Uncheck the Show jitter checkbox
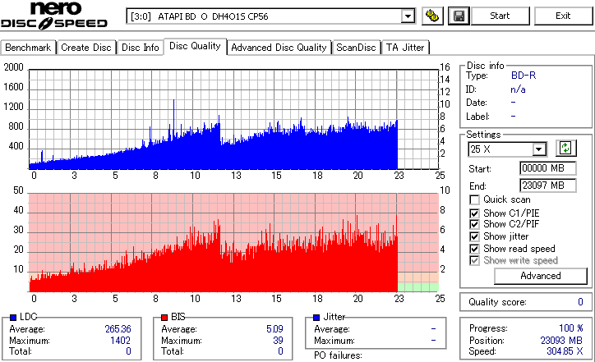The image size is (595, 362). 474,236
